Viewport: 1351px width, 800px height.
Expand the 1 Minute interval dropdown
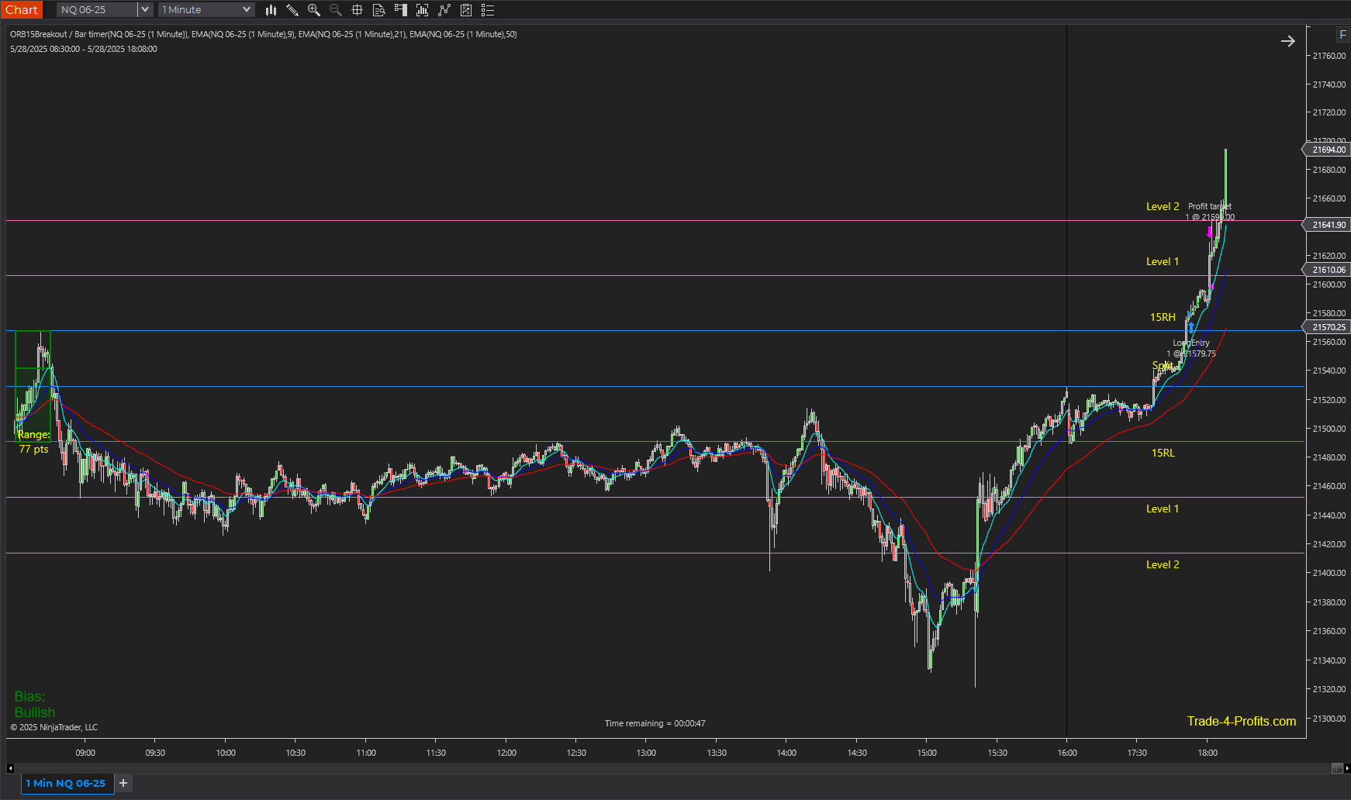pos(247,10)
